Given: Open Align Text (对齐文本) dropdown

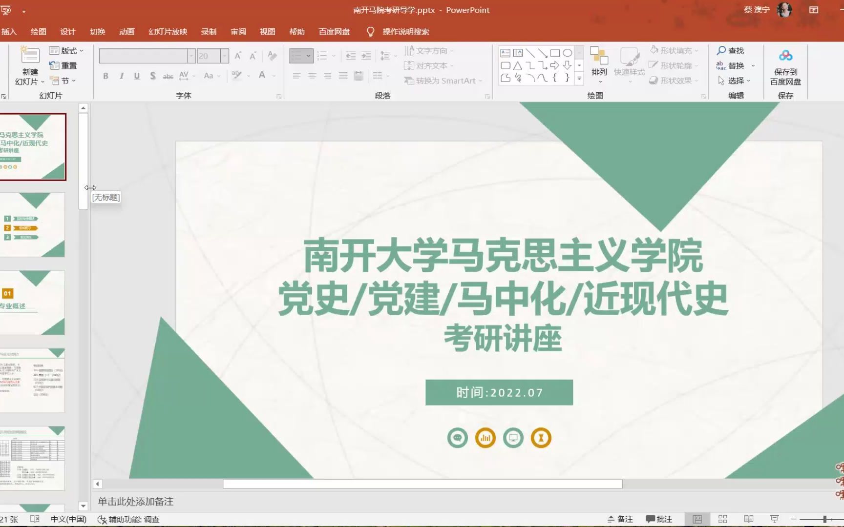Looking at the screenshot, I should [429, 66].
